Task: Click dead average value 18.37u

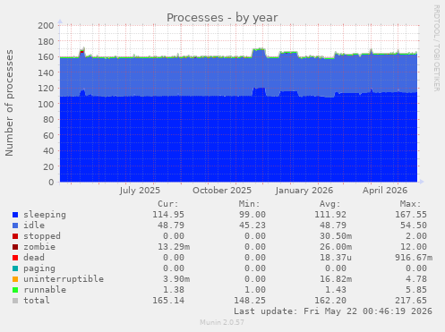Action: (336, 258)
